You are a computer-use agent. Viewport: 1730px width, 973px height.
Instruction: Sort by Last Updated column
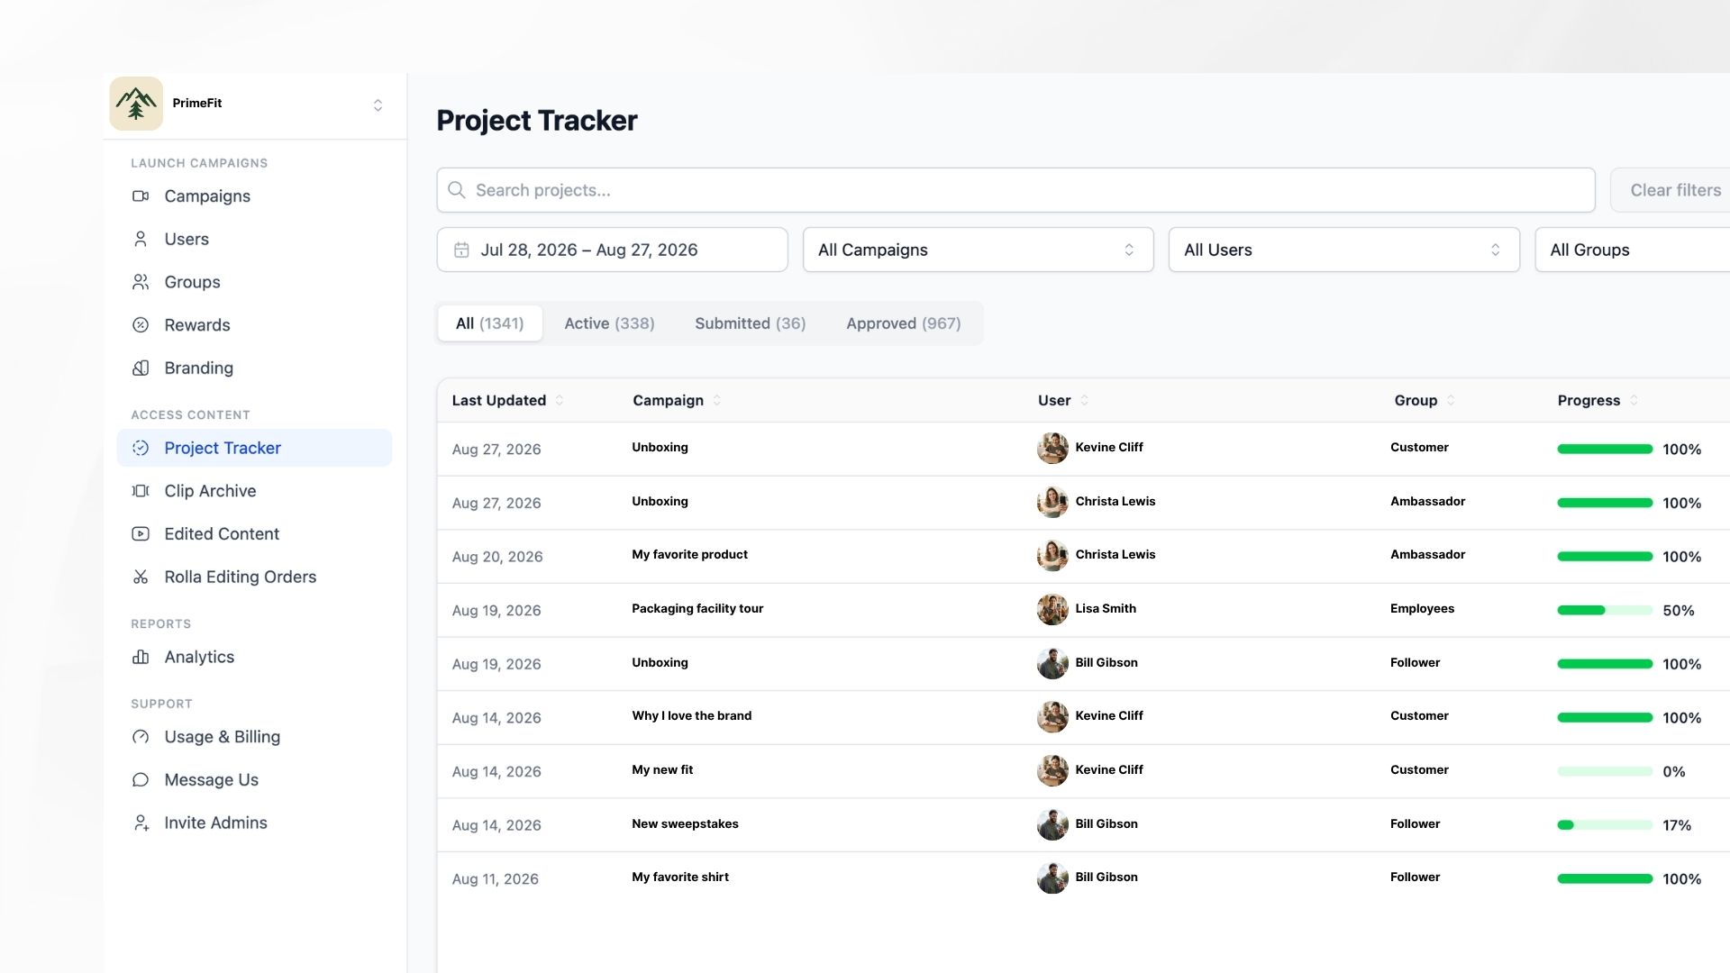507,400
